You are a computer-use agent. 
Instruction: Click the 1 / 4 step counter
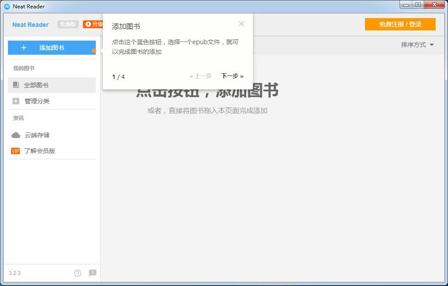118,76
